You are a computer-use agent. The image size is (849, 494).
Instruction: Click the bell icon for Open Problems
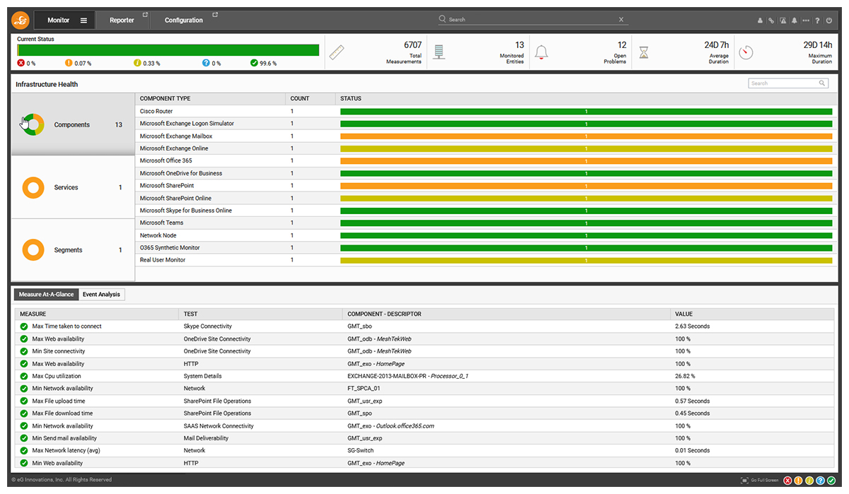[x=541, y=53]
